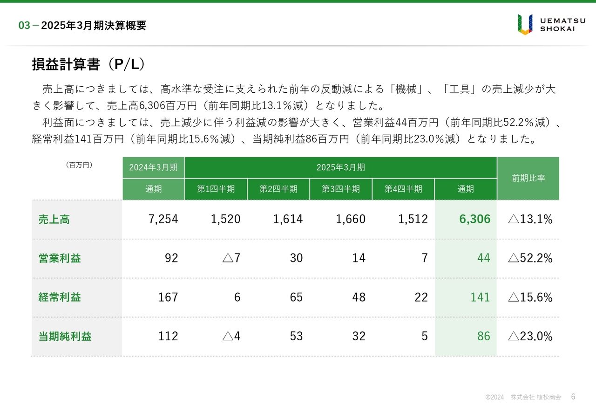Viewport: 596px width, 413px height.
Task: Click the 第2四半期 header
Action: click(x=278, y=189)
